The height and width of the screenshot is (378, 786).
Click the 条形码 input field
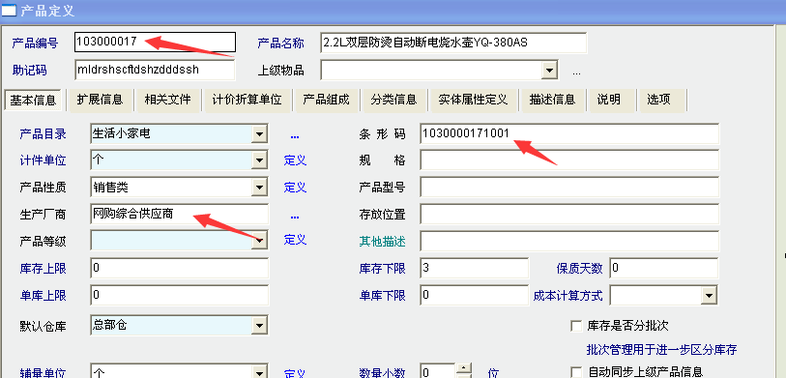point(569,133)
